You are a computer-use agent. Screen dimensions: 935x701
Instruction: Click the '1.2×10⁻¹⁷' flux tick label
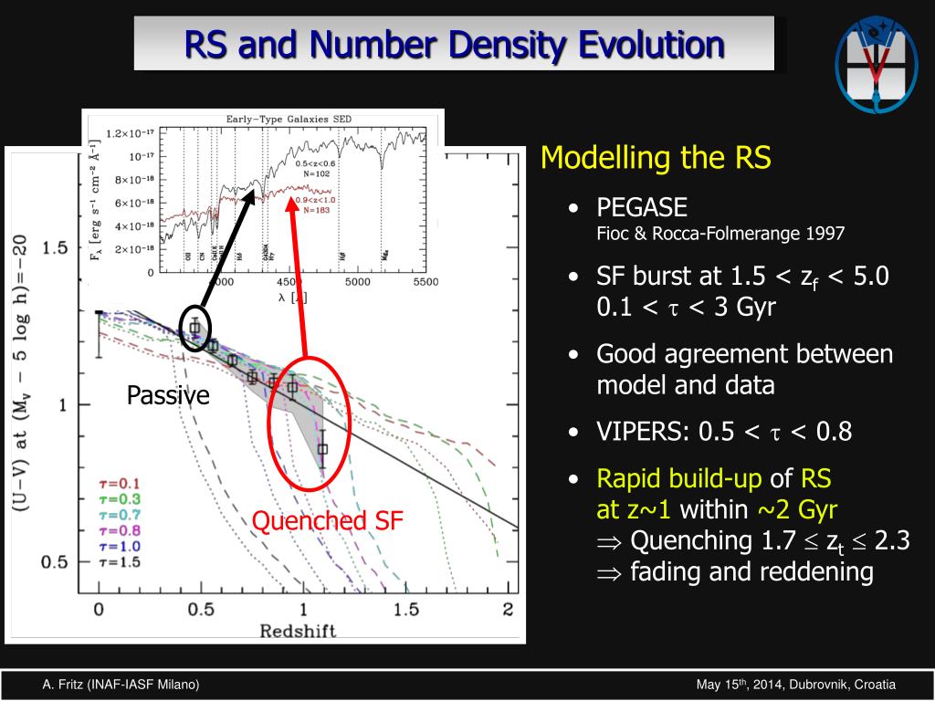[130, 133]
